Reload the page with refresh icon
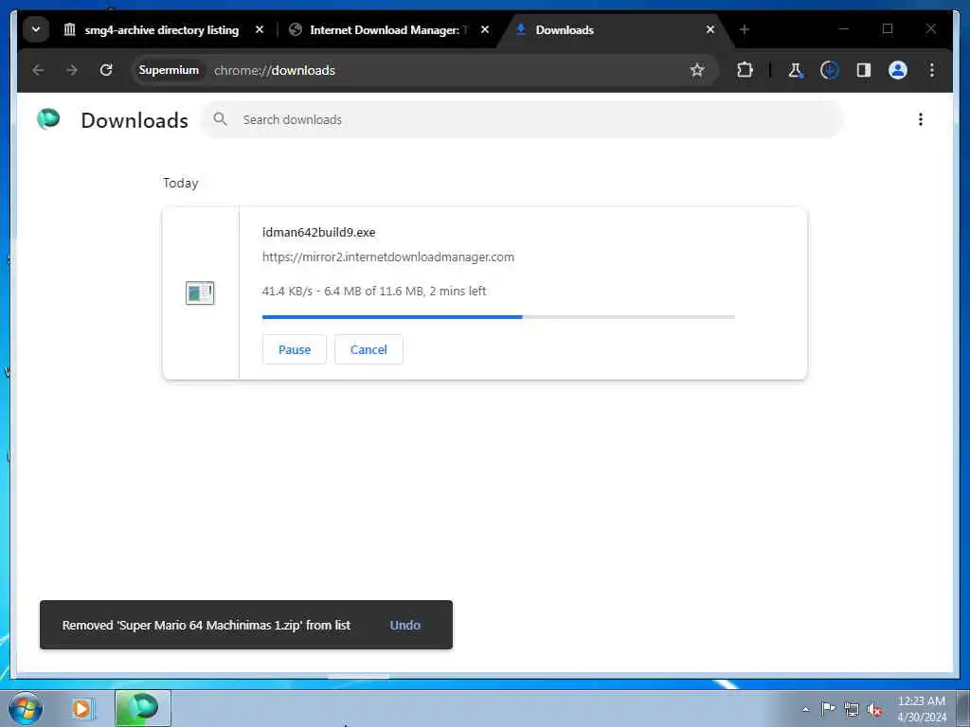 tap(106, 70)
